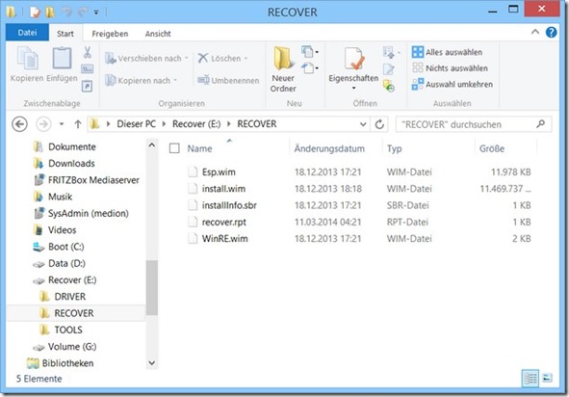Go up one folder level arrow

pyautogui.click(x=78, y=124)
